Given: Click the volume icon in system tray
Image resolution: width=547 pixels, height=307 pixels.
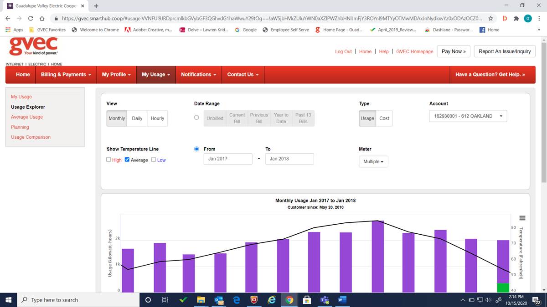Looking at the screenshot, I should click(488, 300).
